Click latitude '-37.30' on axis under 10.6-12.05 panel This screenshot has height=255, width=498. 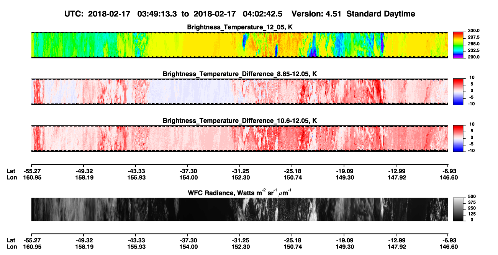188,171
